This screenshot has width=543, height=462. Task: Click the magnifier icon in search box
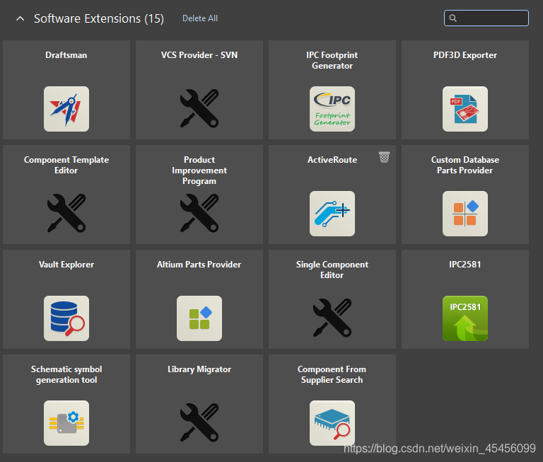pyautogui.click(x=452, y=18)
